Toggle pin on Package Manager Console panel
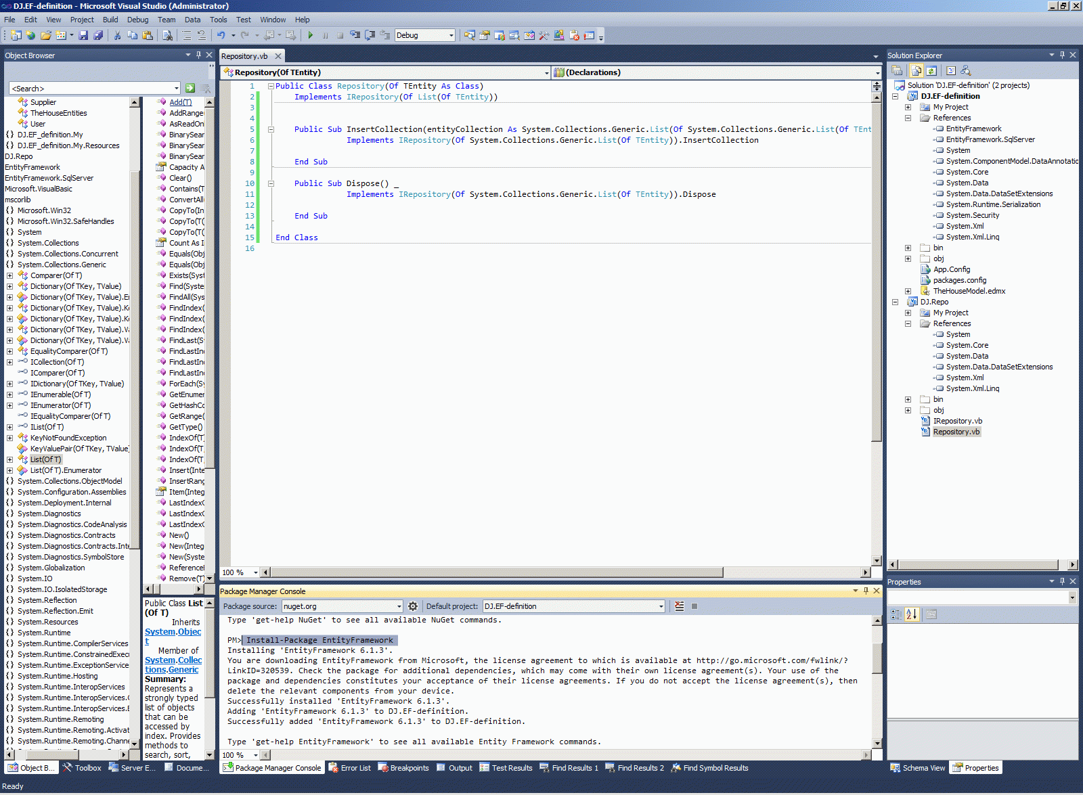Viewport: 1083px width, 795px height. [866, 591]
